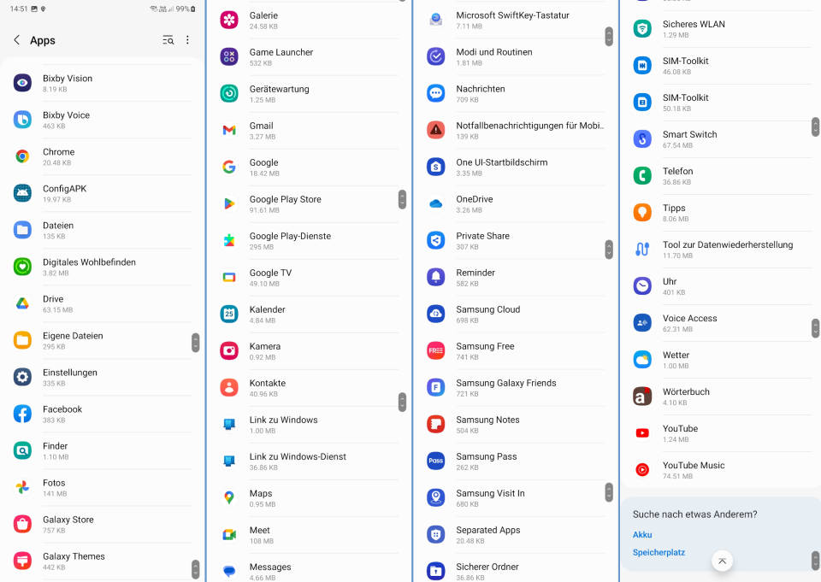The image size is (821, 582).
Task: Tap the Wetter weather icon
Action: 642,359
